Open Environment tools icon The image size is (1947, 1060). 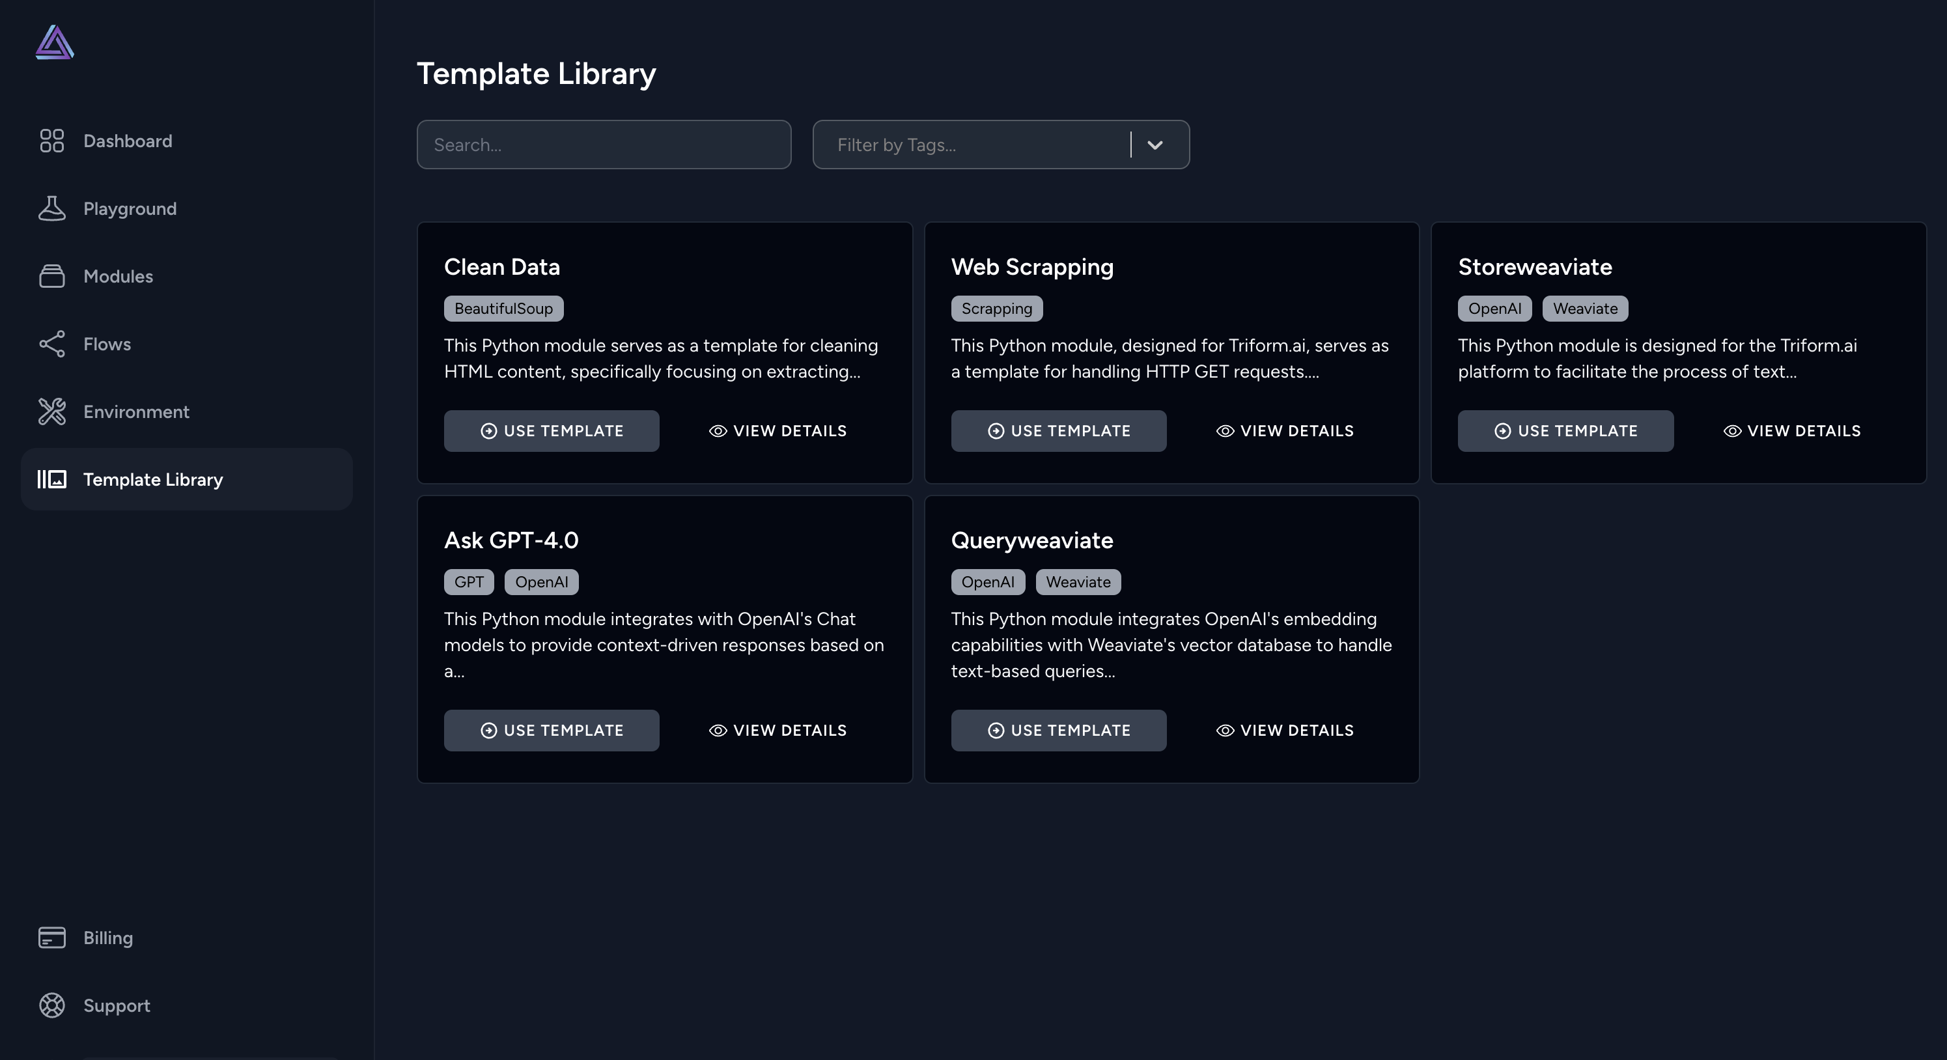click(x=51, y=411)
